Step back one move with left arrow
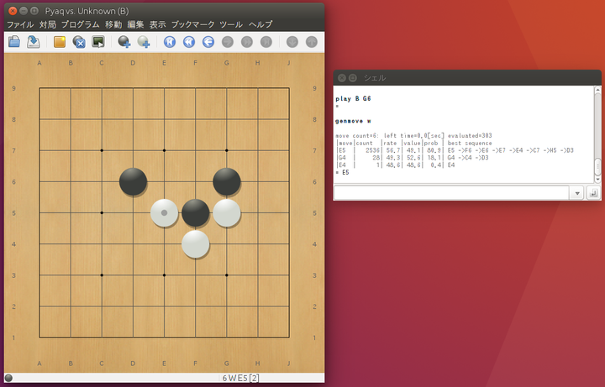This screenshot has width=605, height=387. pos(208,41)
